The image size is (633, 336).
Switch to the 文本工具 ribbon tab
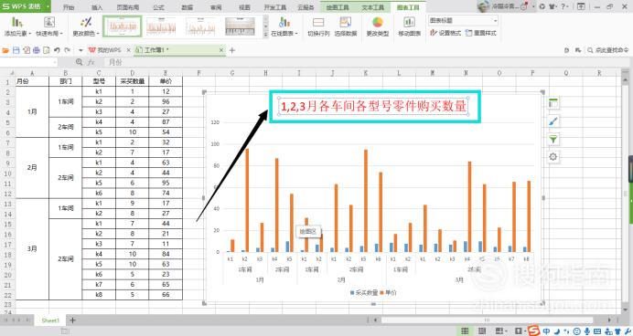coord(372,7)
